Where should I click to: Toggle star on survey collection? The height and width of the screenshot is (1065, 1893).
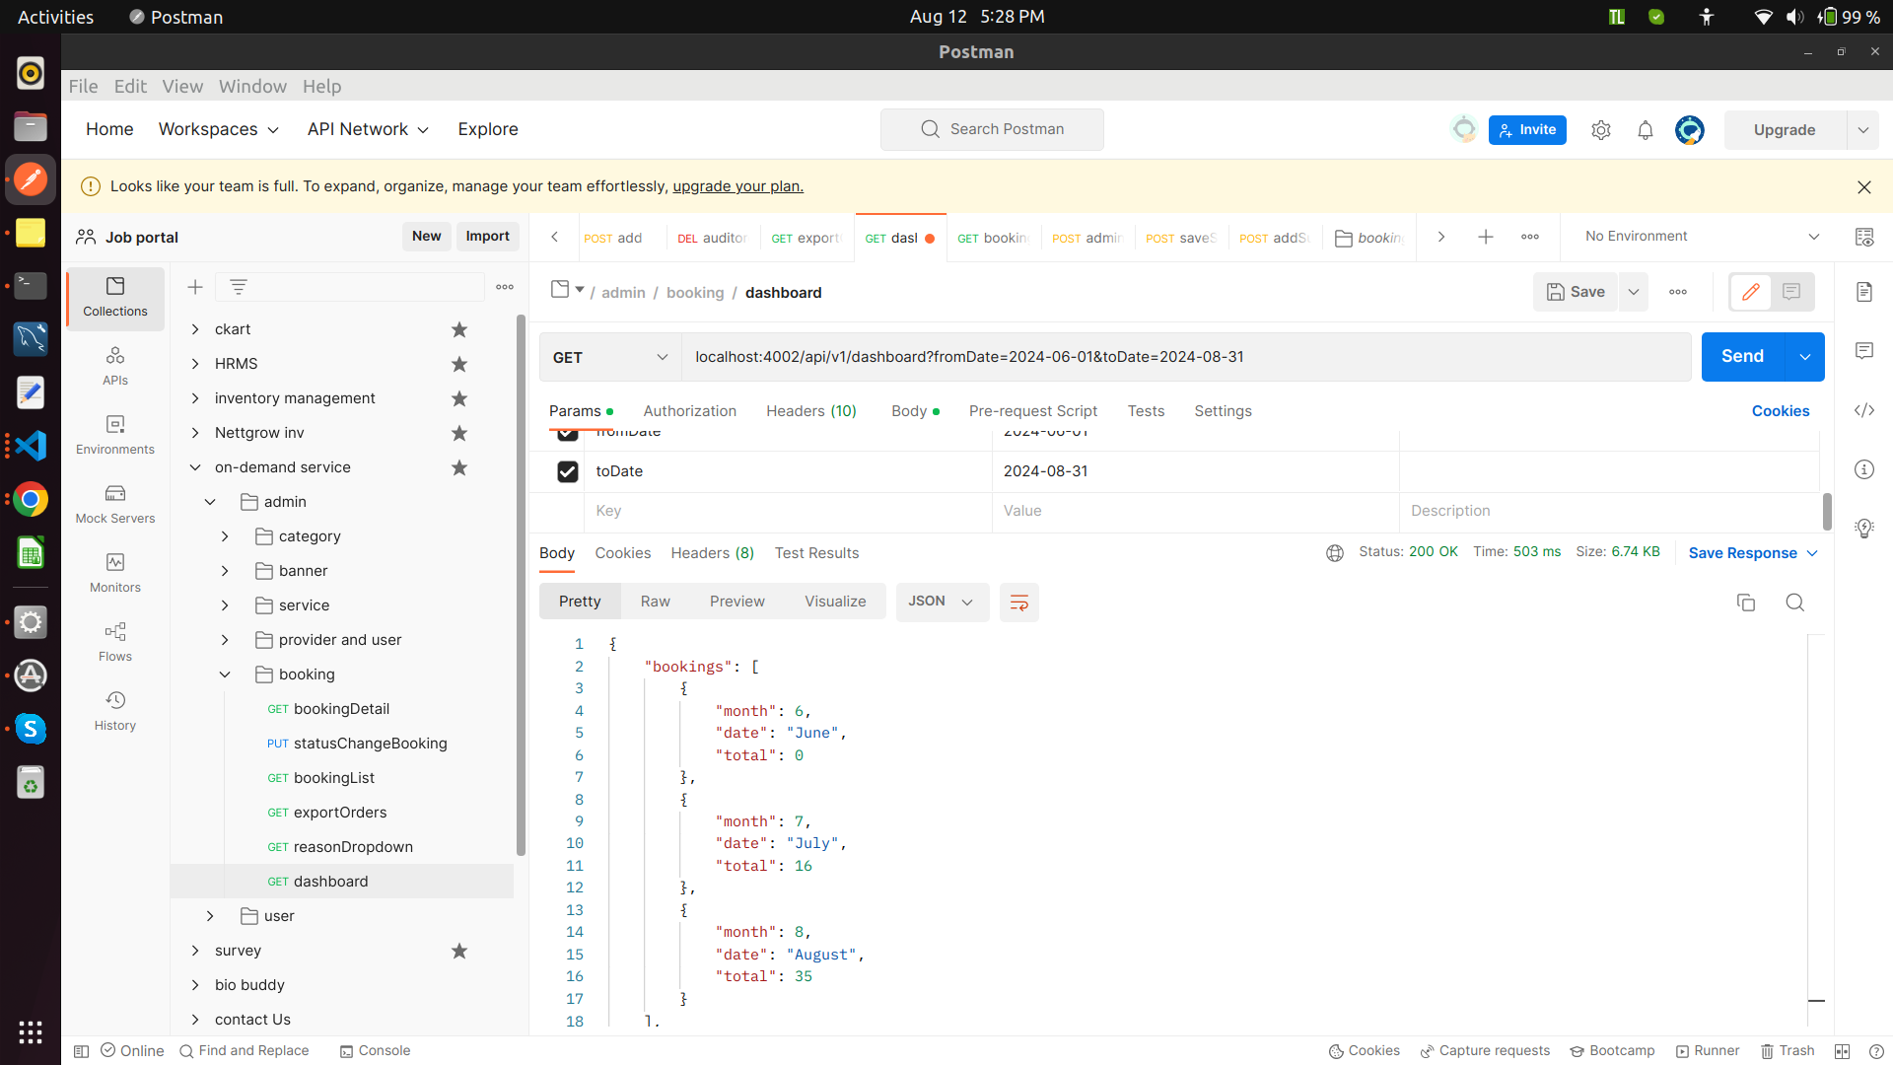pyautogui.click(x=459, y=951)
